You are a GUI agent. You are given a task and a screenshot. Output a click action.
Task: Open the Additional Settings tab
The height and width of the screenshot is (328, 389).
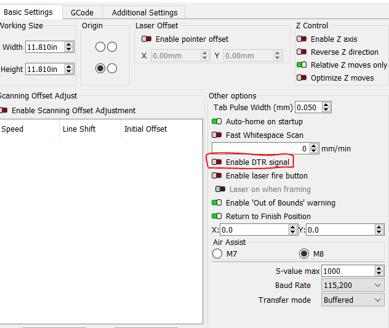click(144, 12)
